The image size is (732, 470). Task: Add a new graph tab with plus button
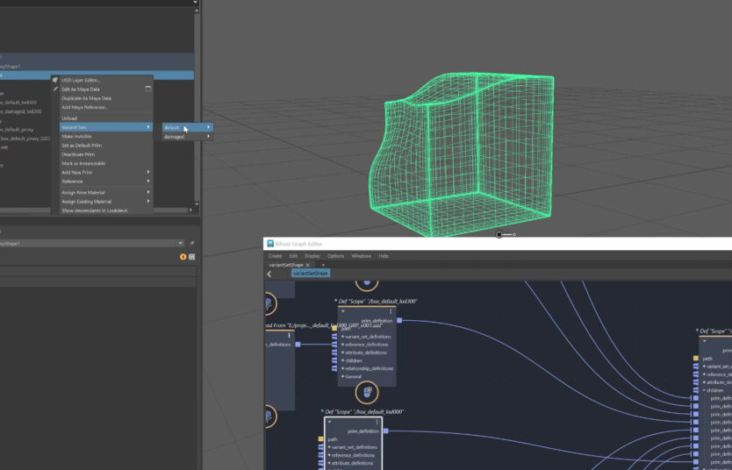(322, 265)
